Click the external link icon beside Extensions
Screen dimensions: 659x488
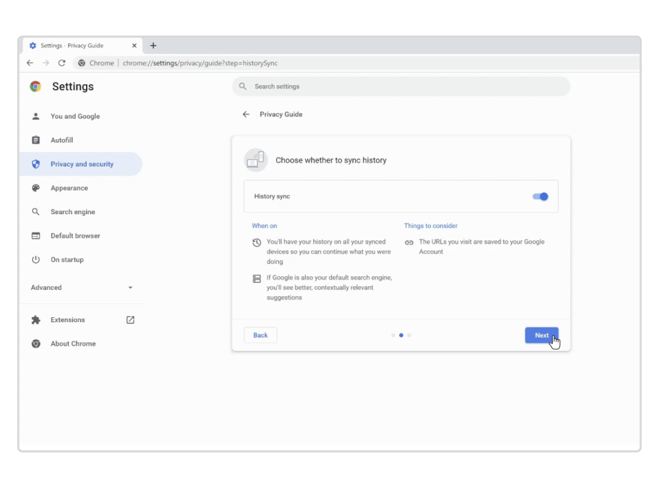point(130,320)
